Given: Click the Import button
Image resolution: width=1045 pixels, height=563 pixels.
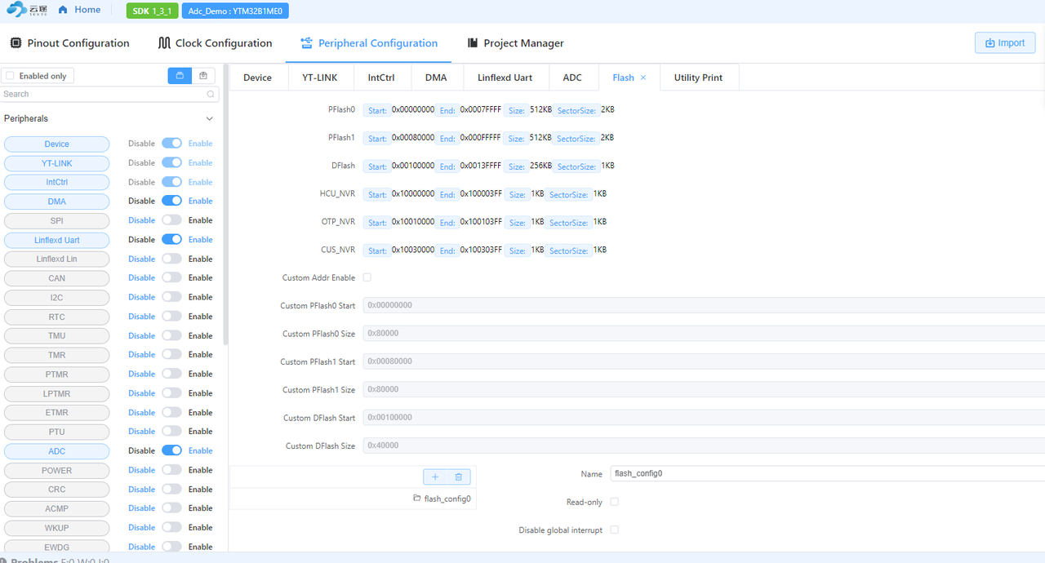Looking at the screenshot, I should 1004,43.
